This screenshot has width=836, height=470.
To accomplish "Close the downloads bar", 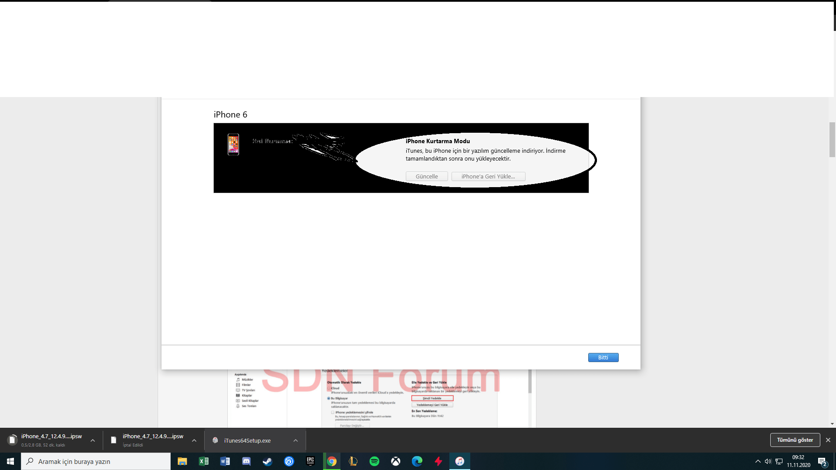I will point(828,440).
